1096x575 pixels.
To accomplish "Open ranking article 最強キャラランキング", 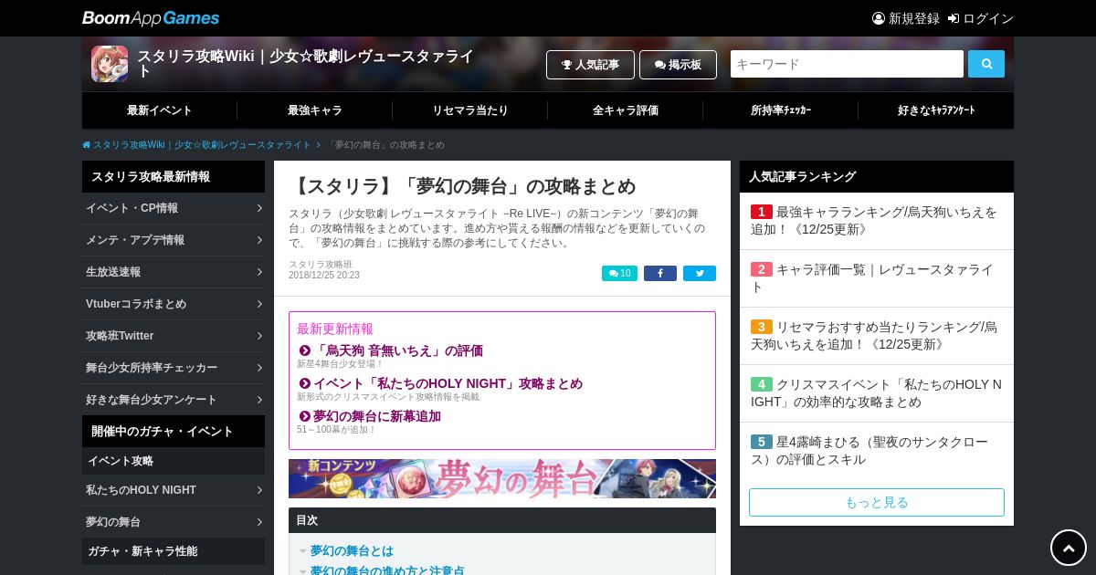I will 875,220.
